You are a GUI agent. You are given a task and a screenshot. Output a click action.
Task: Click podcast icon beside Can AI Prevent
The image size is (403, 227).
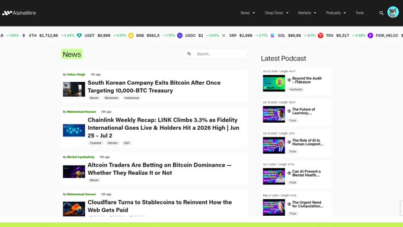tap(289, 173)
